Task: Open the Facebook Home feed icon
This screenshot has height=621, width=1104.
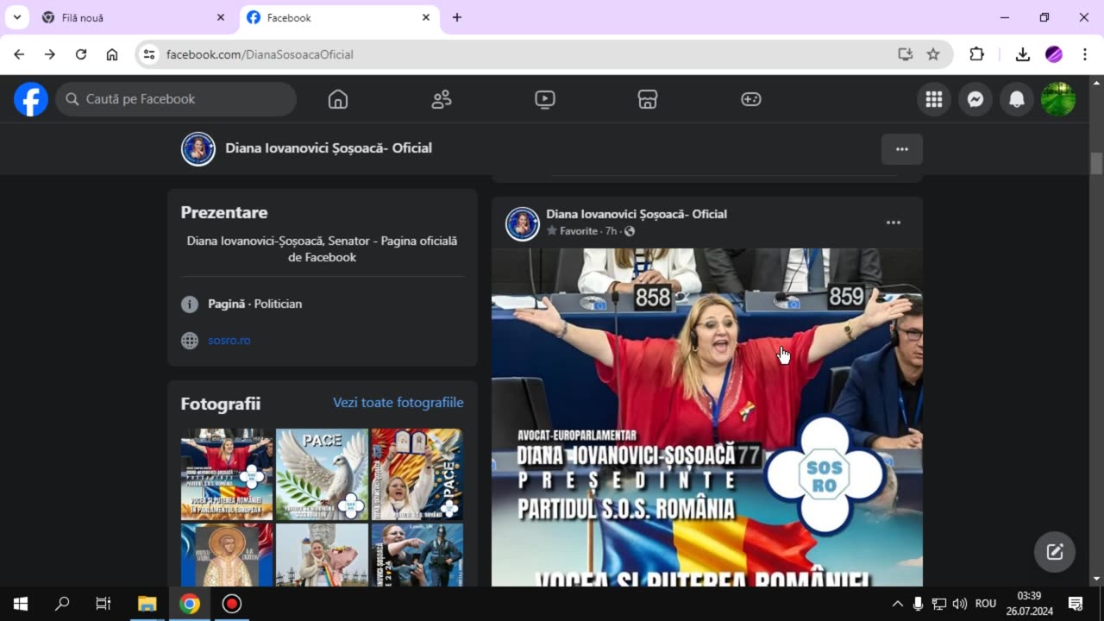Action: (338, 99)
